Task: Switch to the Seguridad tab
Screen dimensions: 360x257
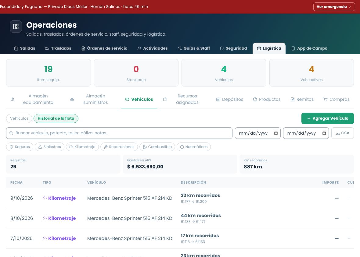Action: tap(233, 48)
